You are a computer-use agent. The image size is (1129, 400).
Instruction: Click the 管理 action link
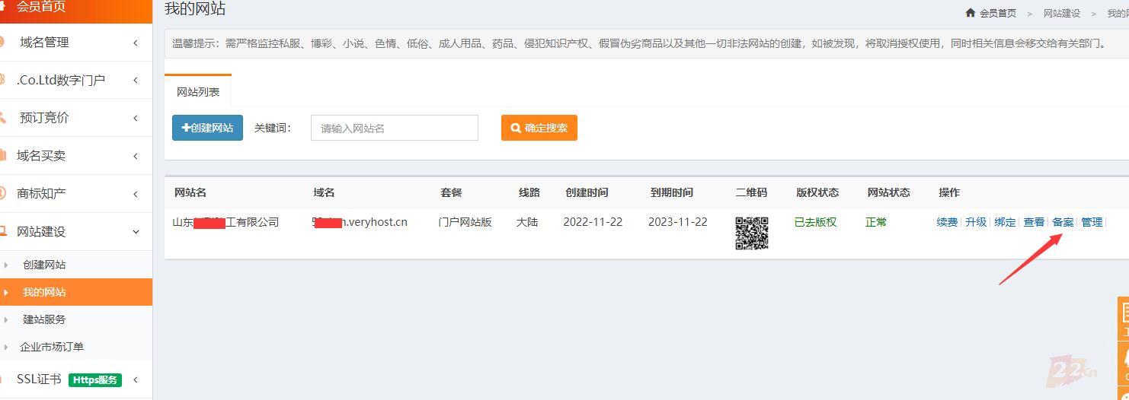click(1092, 222)
